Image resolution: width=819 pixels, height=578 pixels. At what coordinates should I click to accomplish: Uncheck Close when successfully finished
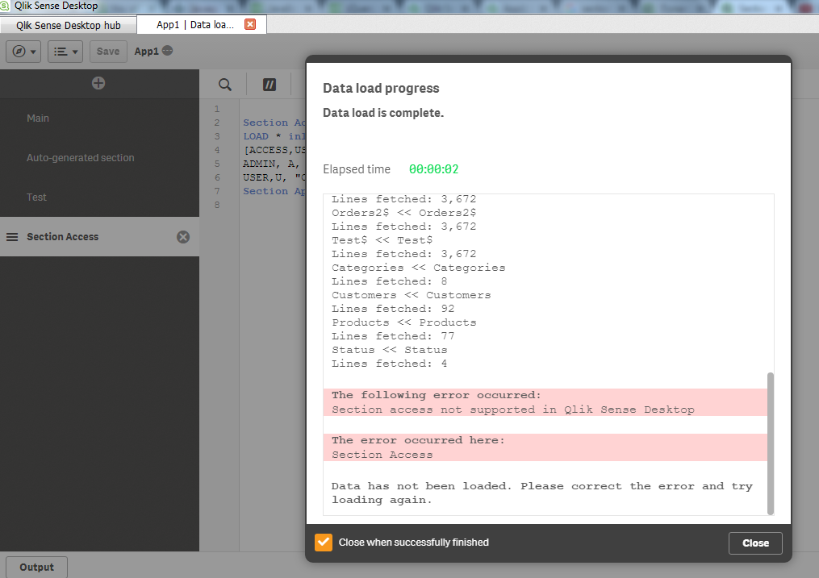tap(323, 543)
